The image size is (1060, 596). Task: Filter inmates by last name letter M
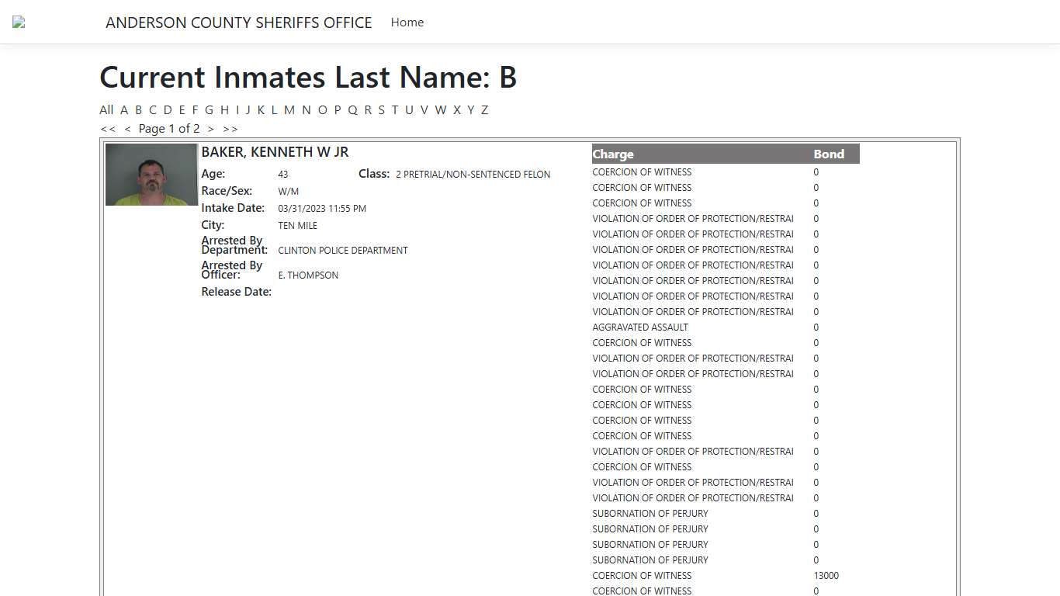click(289, 109)
